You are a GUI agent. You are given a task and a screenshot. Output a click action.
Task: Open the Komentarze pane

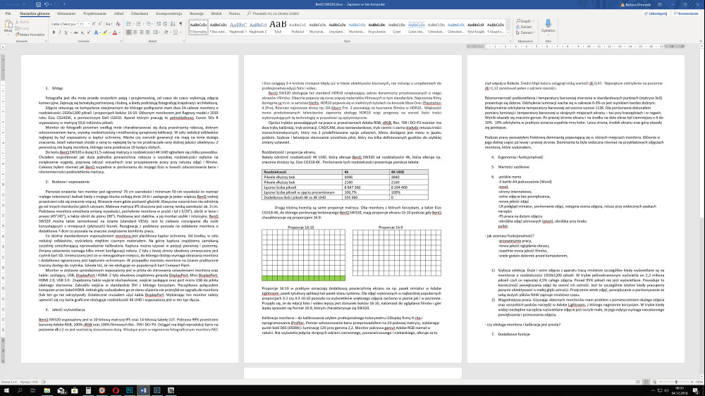coord(686,13)
